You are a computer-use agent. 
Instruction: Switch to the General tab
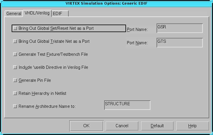(x=14, y=14)
